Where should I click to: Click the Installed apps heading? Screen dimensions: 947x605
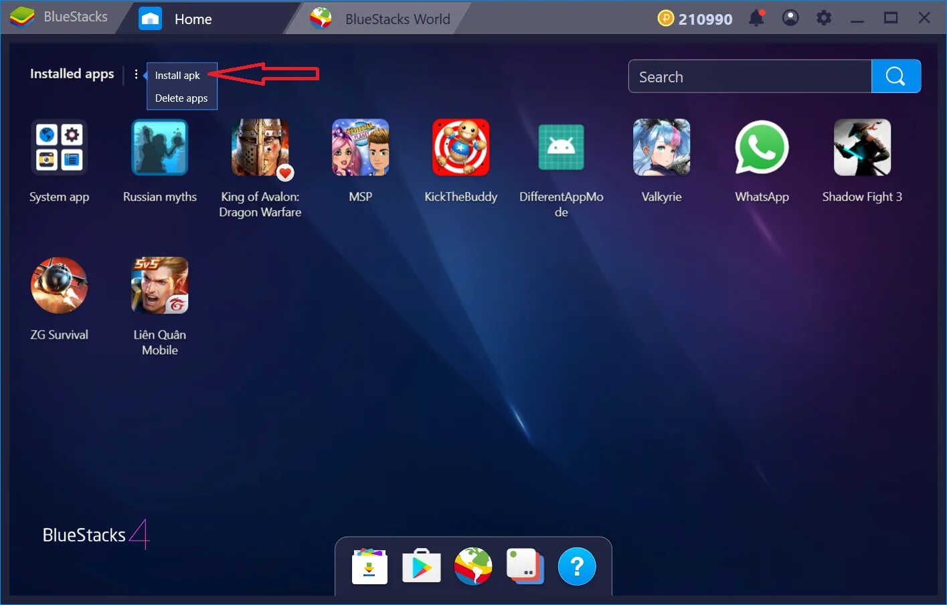(x=72, y=74)
